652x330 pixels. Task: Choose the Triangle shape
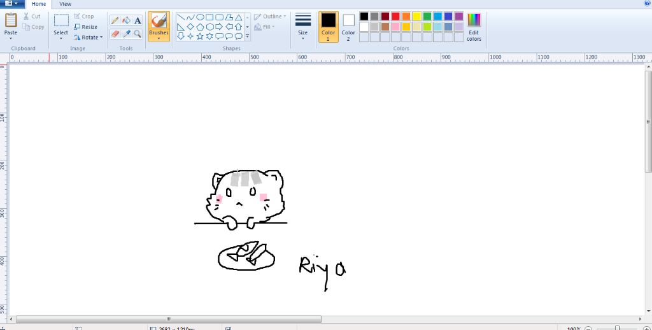point(238,17)
